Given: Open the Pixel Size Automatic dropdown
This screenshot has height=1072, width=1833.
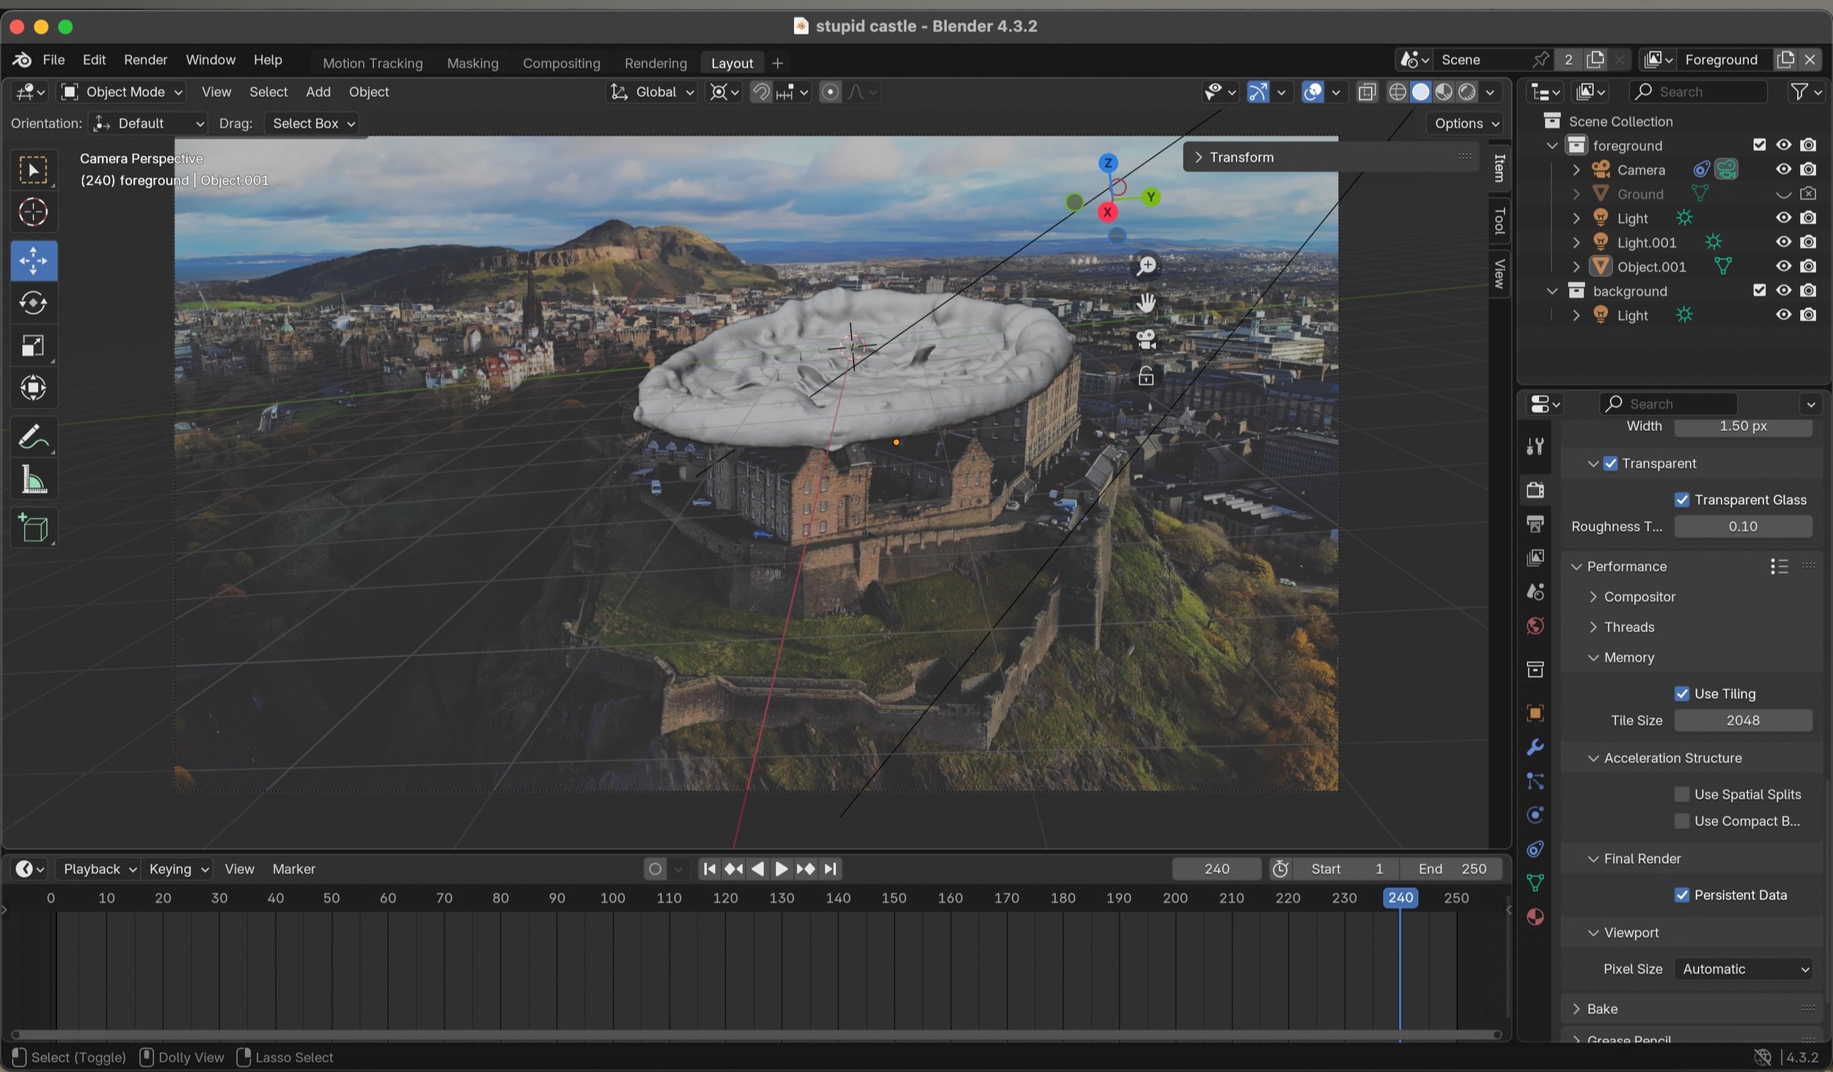Looking at the screenshot, I should point(1743,969).
